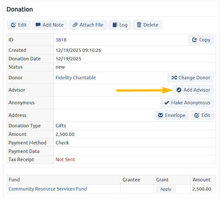Apply a grant to Community Resource Services Fund
The width and height of the screenshot is (222, 200).
pos(166,189)
